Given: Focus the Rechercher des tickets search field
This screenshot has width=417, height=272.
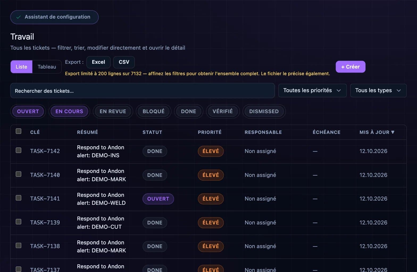Looking at the screenshot, I should [143, 91].
